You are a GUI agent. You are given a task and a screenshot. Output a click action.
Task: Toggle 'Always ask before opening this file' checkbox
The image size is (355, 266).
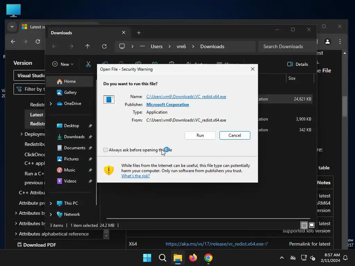105,150
